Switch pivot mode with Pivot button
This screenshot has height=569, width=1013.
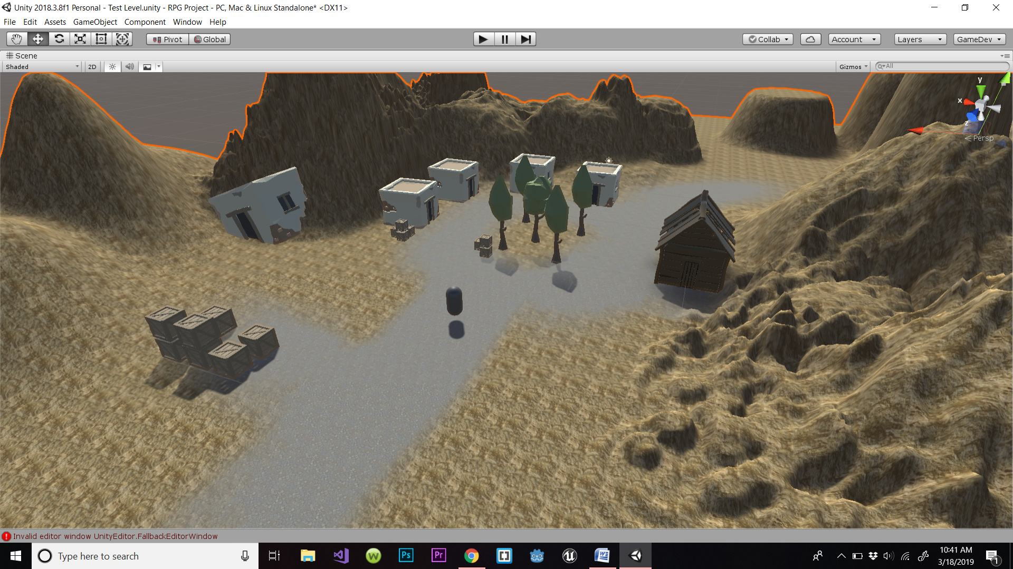point(167,38)
